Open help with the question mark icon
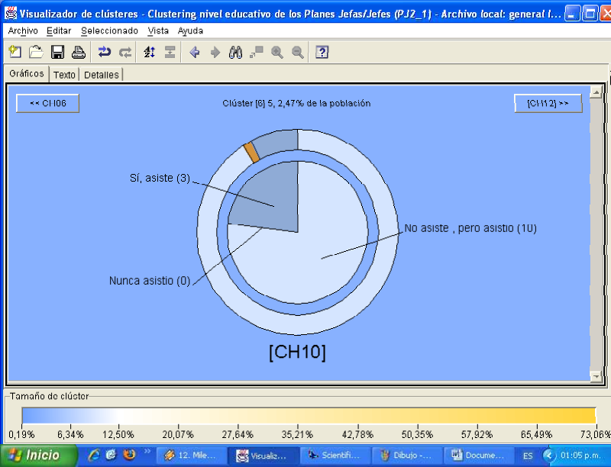This screenshot has height=467, width=611. [322, 52]
